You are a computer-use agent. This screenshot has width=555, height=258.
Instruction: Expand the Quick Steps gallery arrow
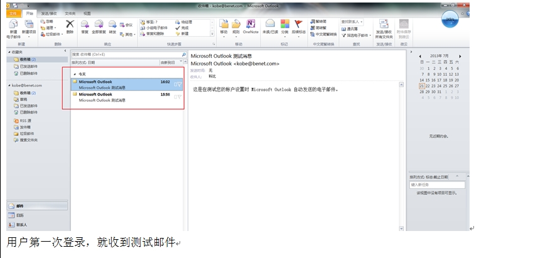[212, 34]
